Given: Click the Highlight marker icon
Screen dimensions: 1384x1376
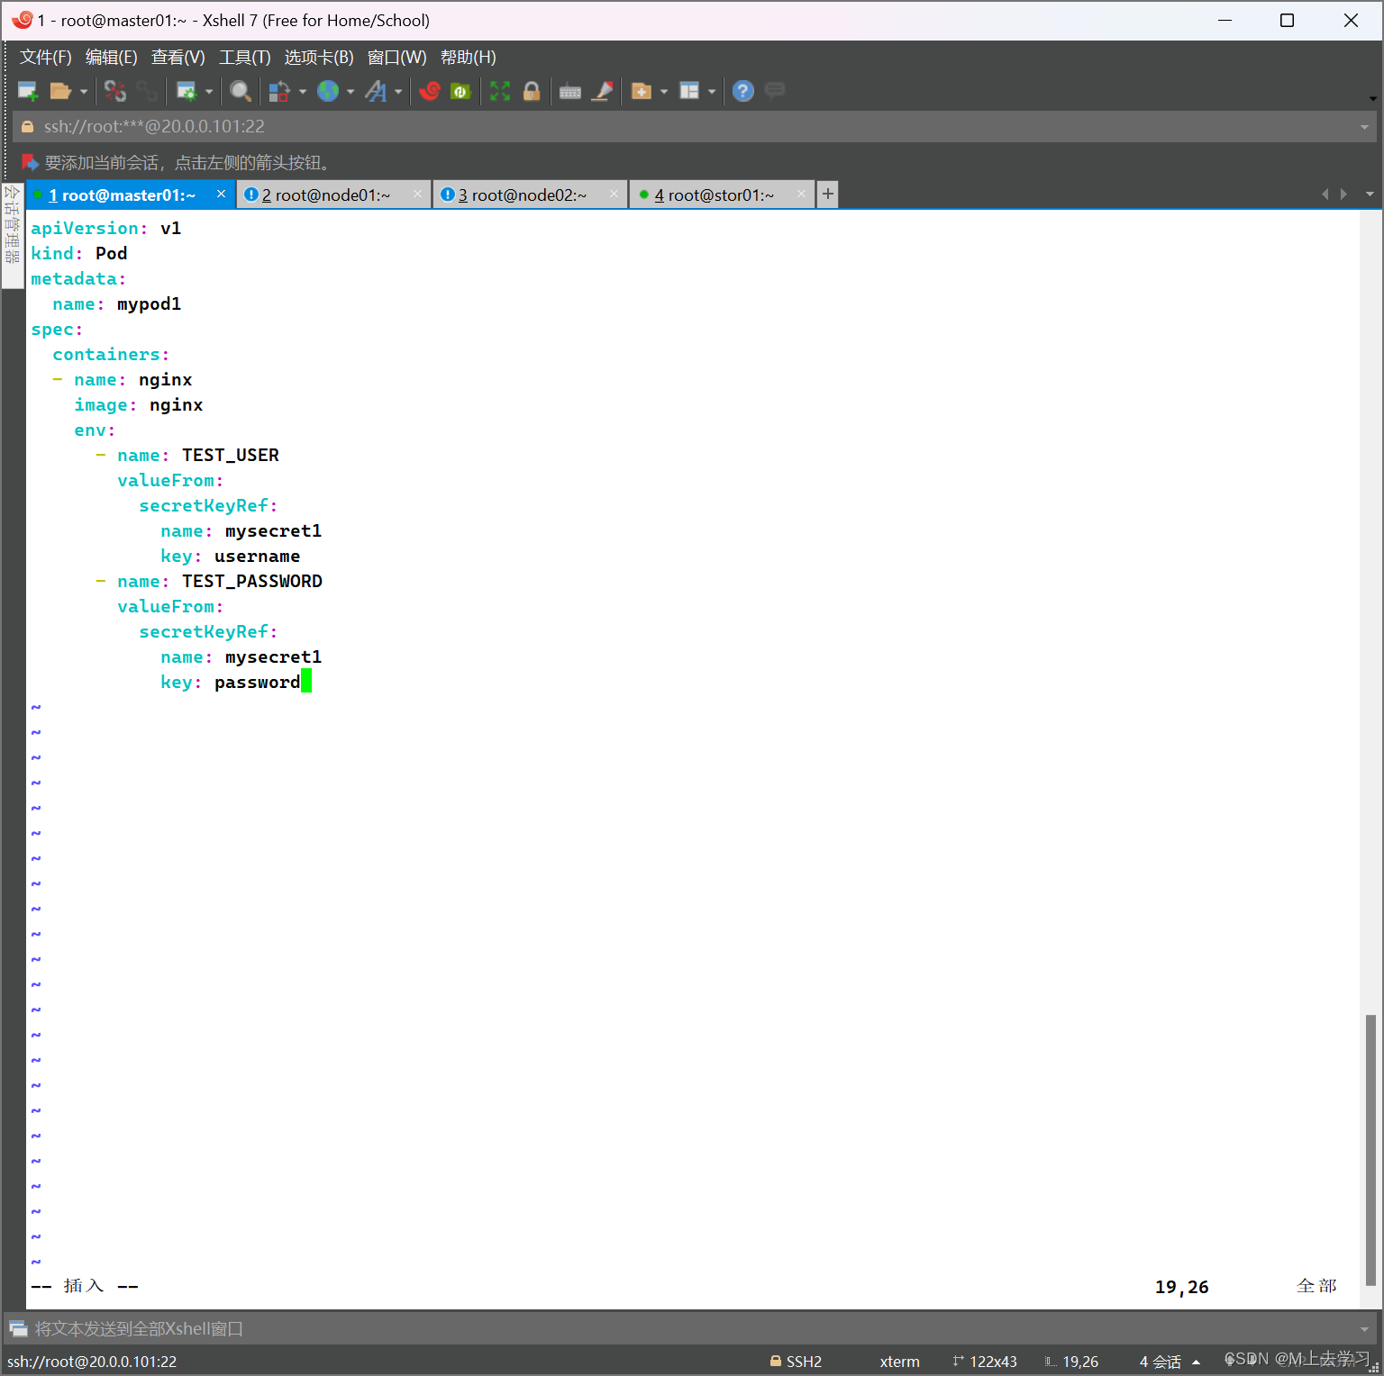Looking at the screenshot, I should (x=602, y=91).
